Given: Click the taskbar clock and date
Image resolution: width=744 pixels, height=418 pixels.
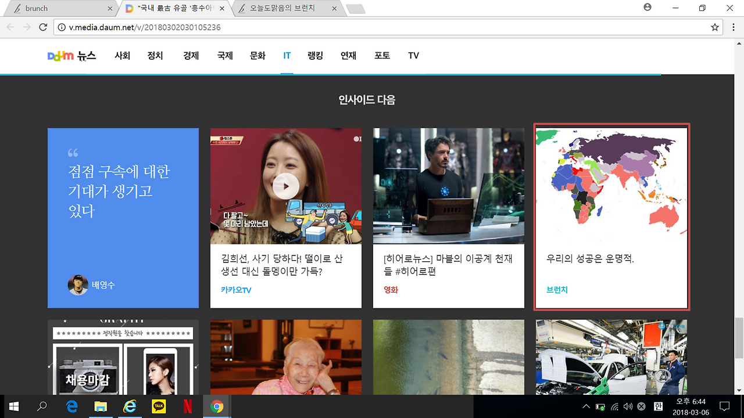Looking at the screenshot, I should (x=691, y=406).
